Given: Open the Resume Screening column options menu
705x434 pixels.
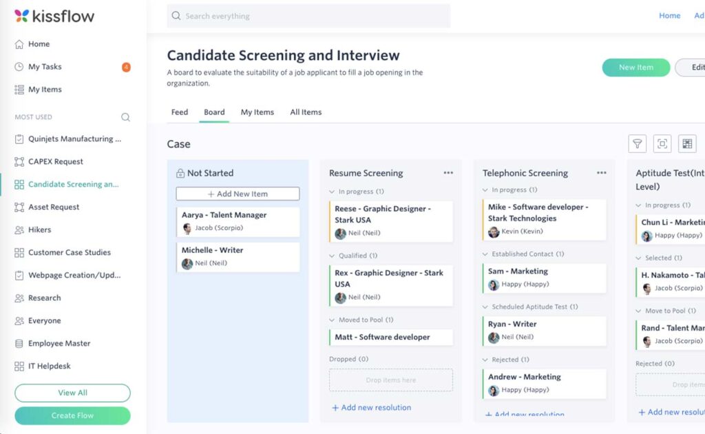Looking at the screenshot, I should pyautogui.click(x=448, y=173).
